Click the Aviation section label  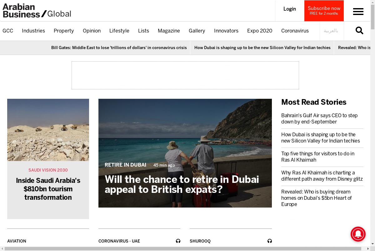[17, 241]
